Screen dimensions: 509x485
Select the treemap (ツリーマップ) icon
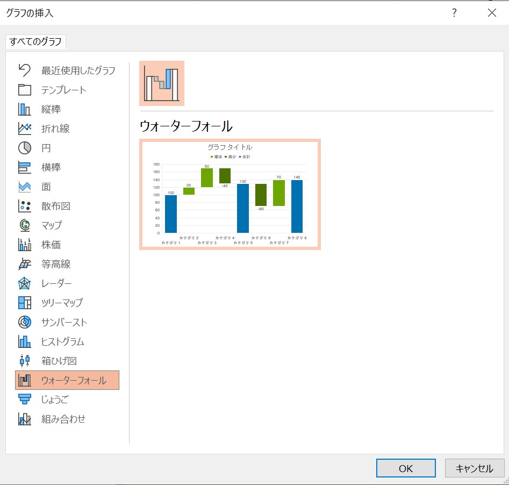point(25,303)
